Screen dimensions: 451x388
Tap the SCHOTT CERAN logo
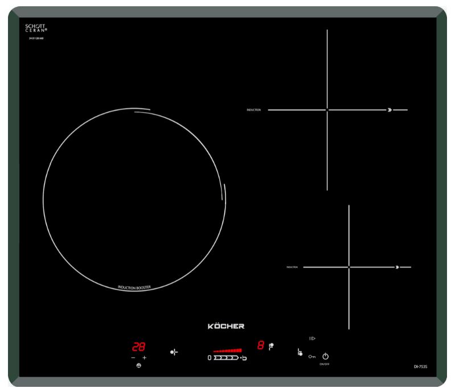(x=36, y=28)
